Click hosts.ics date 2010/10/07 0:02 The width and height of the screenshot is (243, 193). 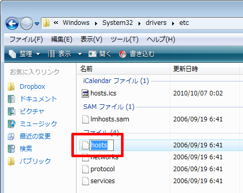pyautogui.click(x=198, y=93)
